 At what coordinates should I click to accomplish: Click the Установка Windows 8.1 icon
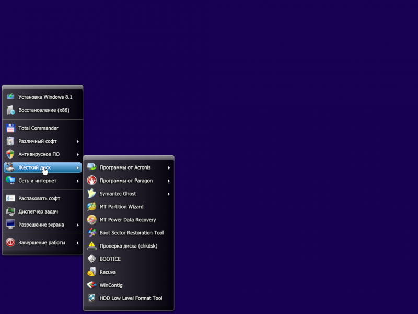(x=10, y=97)
